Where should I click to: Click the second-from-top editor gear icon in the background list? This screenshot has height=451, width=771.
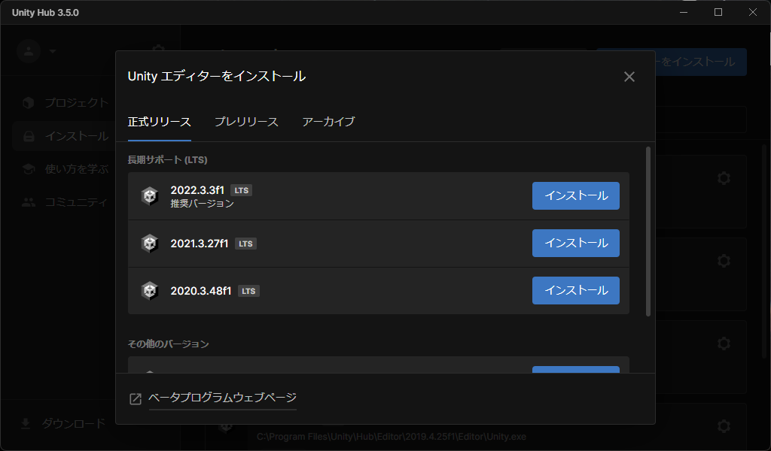tap(724, 261)
